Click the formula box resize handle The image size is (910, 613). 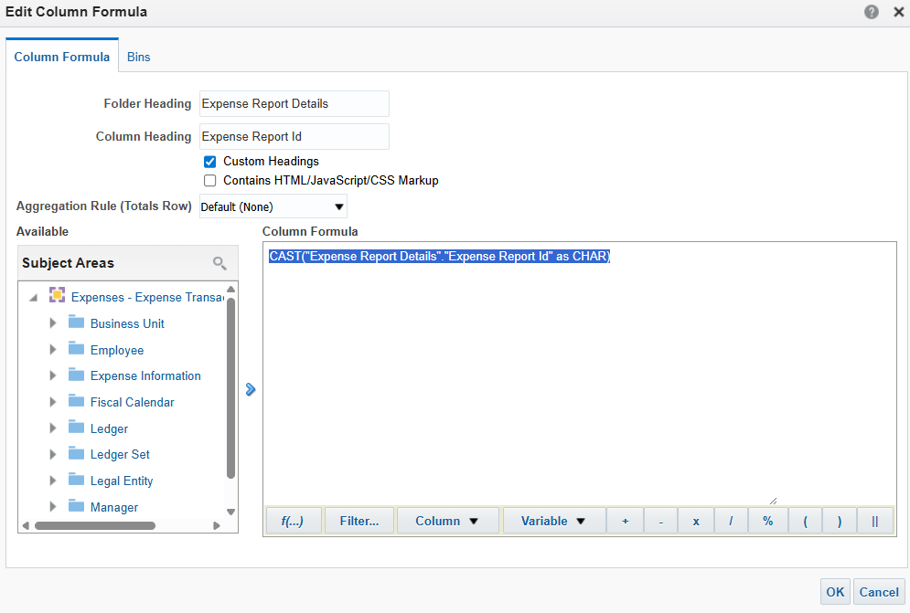[x=773, y=501]
